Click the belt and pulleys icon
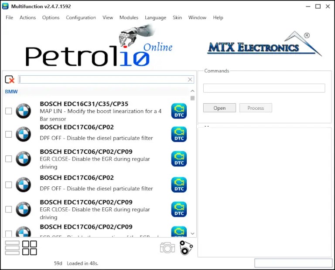 point(186,248)
